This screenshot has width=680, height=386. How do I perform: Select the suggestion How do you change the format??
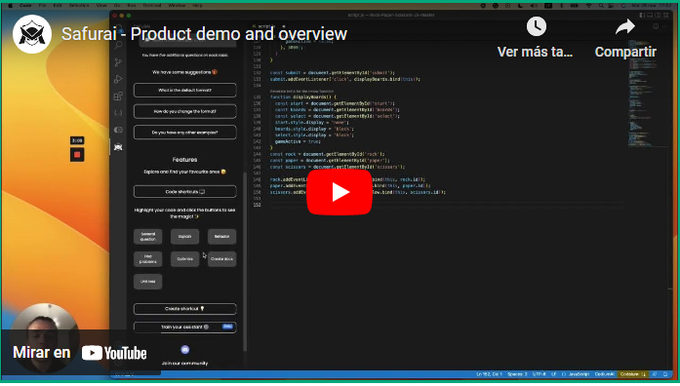[185, 111]
